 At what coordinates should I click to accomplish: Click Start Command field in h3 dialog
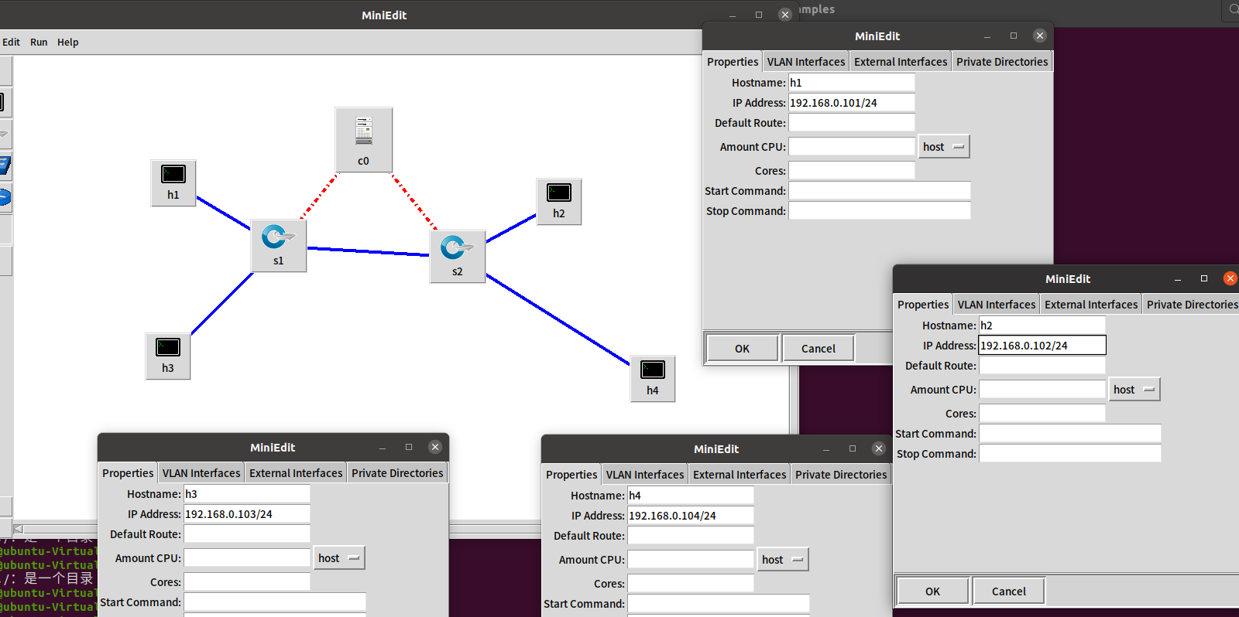click(x=275, y=602)
